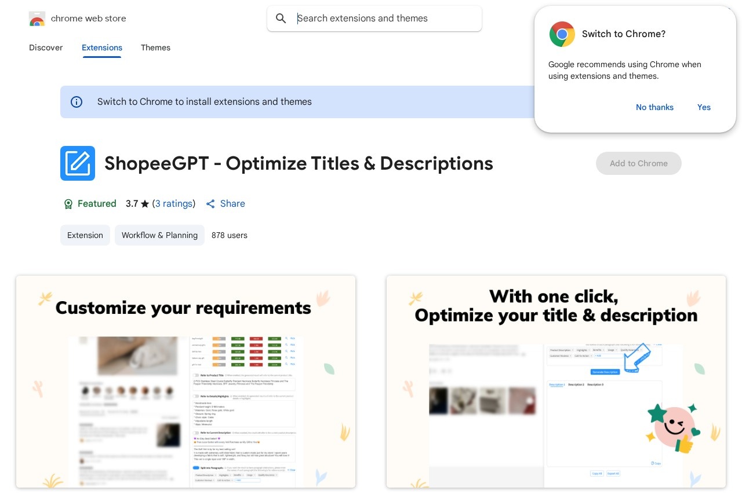Click the Add to Chrome button
Screen dimensions: 742x494
tap(638, 163)
